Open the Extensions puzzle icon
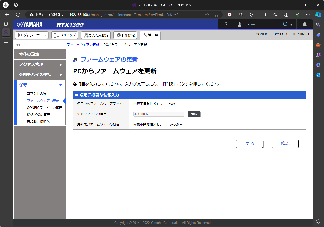The height and width of the screenshot is (227, 324). tap(252, 15)
